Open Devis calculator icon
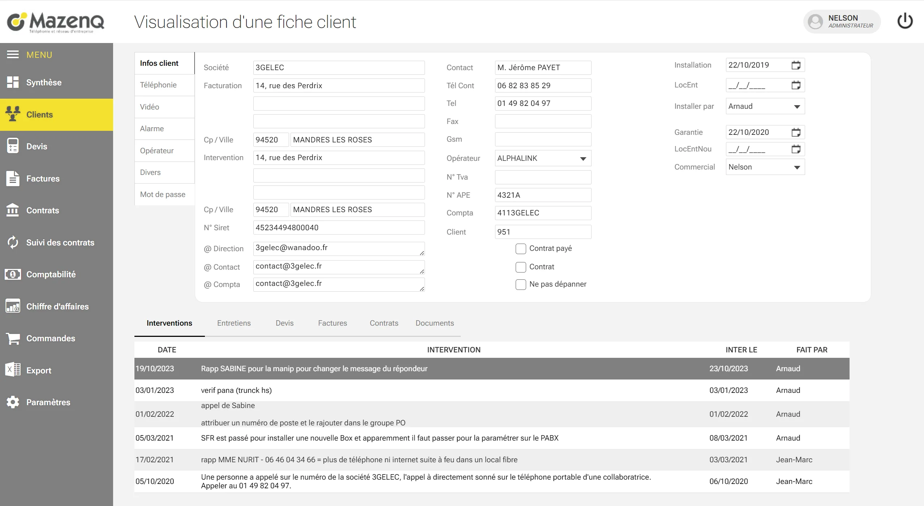Image resolution: width=924 pixels, height=506 pixels. click(x=13, y=146)
